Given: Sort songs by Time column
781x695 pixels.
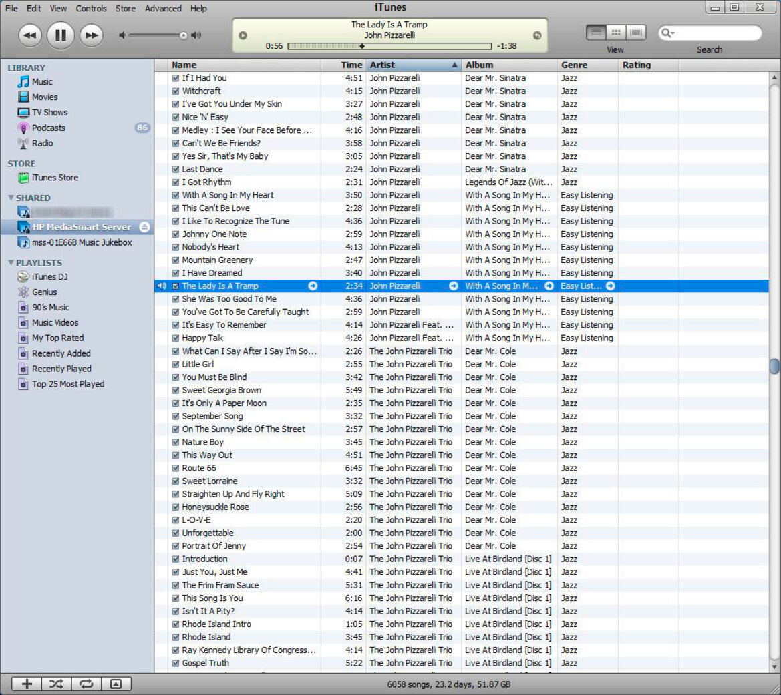Looking at the screenshot, I should pos(343,65).
